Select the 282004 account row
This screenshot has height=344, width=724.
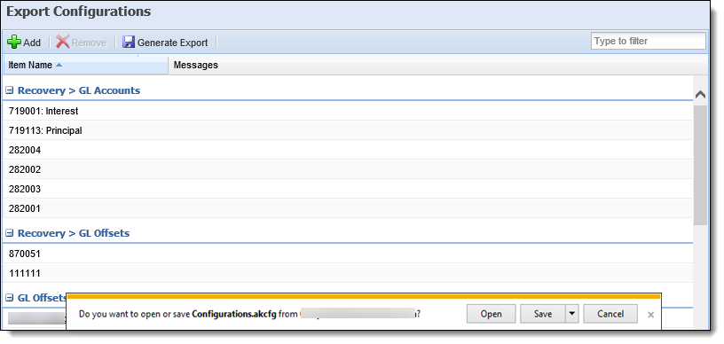click(x=348, y=150)
